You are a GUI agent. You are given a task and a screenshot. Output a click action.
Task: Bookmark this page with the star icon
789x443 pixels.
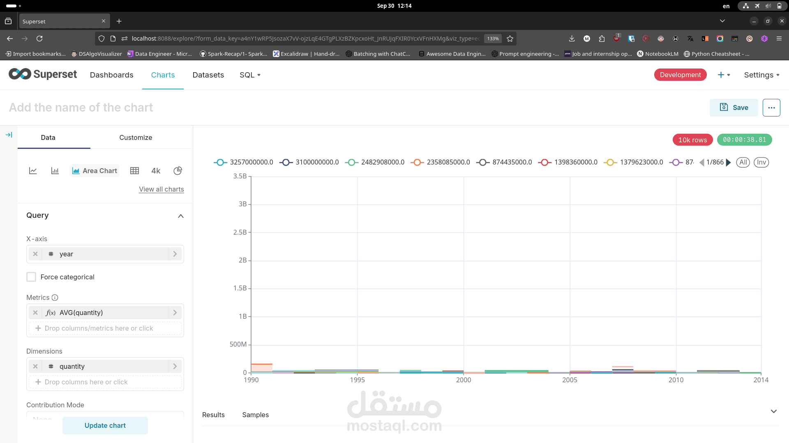coord(510,39)
